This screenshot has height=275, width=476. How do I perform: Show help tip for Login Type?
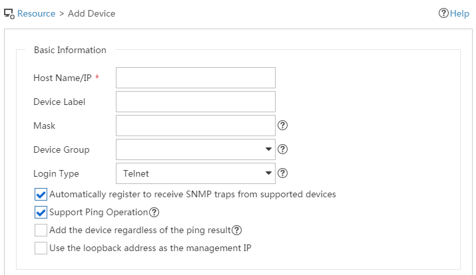[283, 173]
